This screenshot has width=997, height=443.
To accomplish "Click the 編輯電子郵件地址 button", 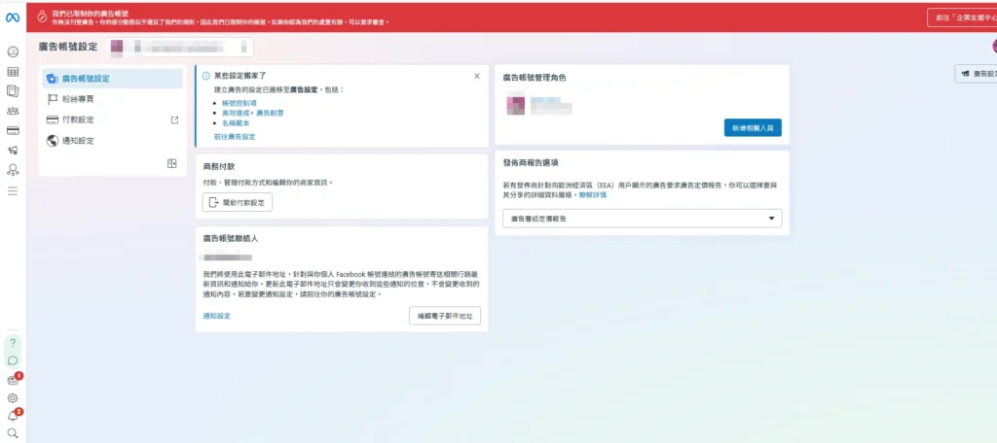I will (x=444, y=316).
